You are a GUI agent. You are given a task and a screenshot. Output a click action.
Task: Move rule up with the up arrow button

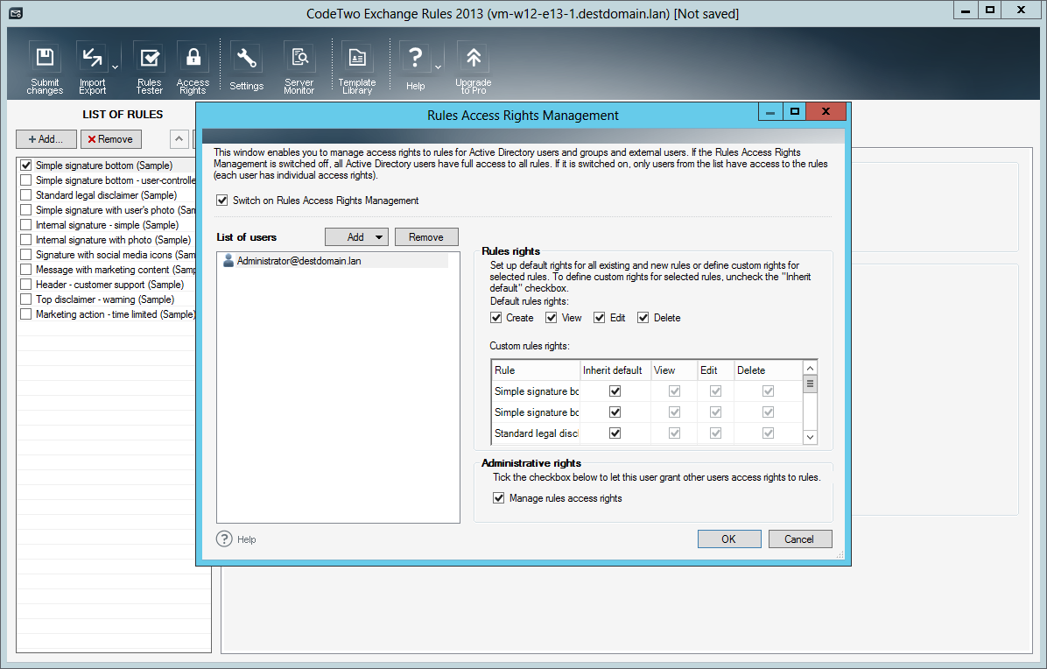click(x=179, y=139)
